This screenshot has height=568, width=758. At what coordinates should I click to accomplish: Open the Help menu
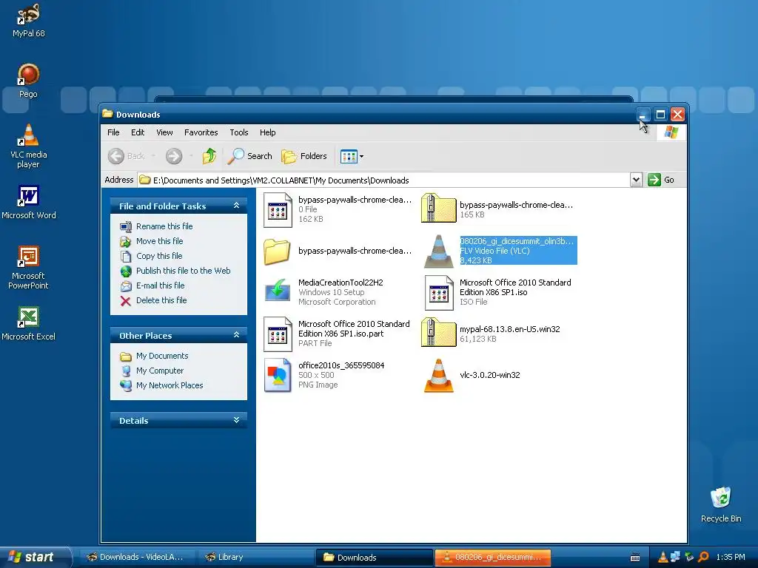267,132
